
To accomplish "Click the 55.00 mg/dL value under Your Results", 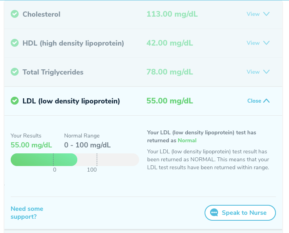I will [31, 145].
